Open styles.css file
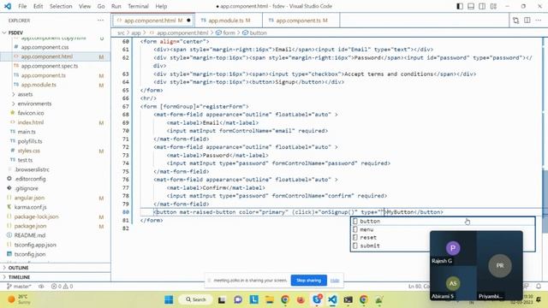The width and height of the screenshot is (548, 308). point(28,151)
